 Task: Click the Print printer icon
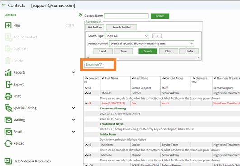(x=8, y=96)
